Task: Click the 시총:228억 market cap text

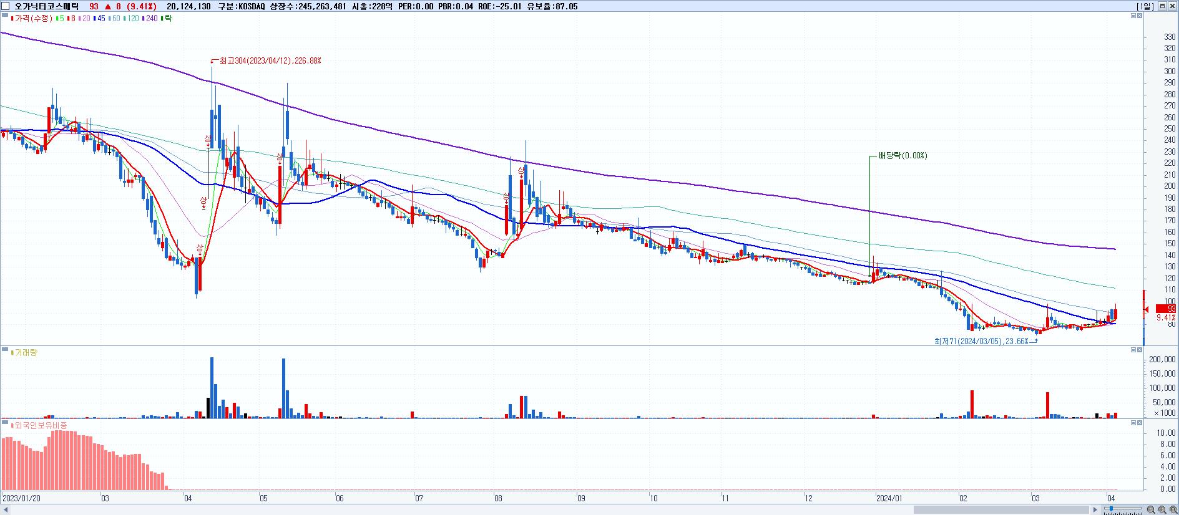Action: 373,6
